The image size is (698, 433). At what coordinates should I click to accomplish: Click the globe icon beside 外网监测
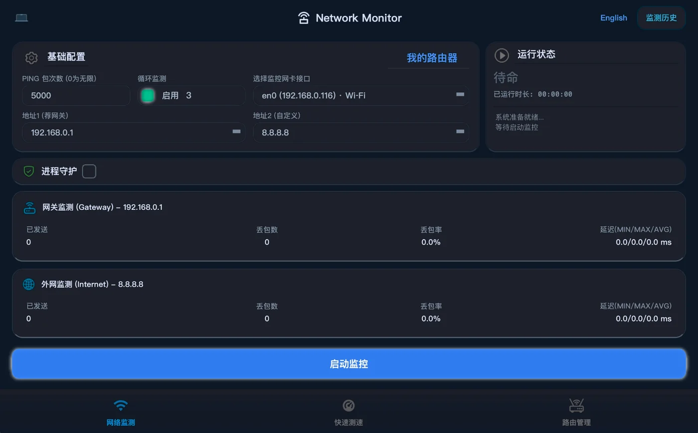tap(29, 284)
